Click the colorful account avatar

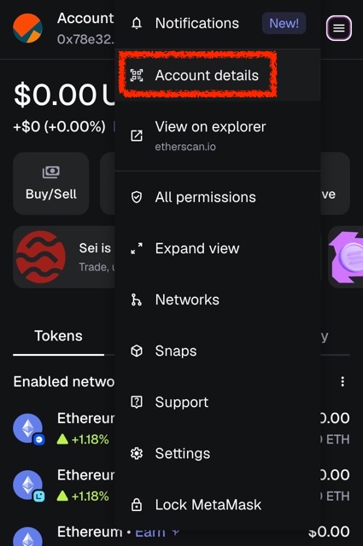(28, 28)
